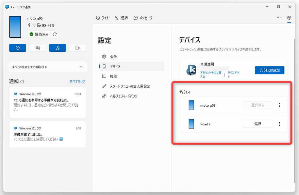The width and height of the screenshot is (299, 195).
Task: Click the 選択済み button for moto g05
Action: [257, 105]
